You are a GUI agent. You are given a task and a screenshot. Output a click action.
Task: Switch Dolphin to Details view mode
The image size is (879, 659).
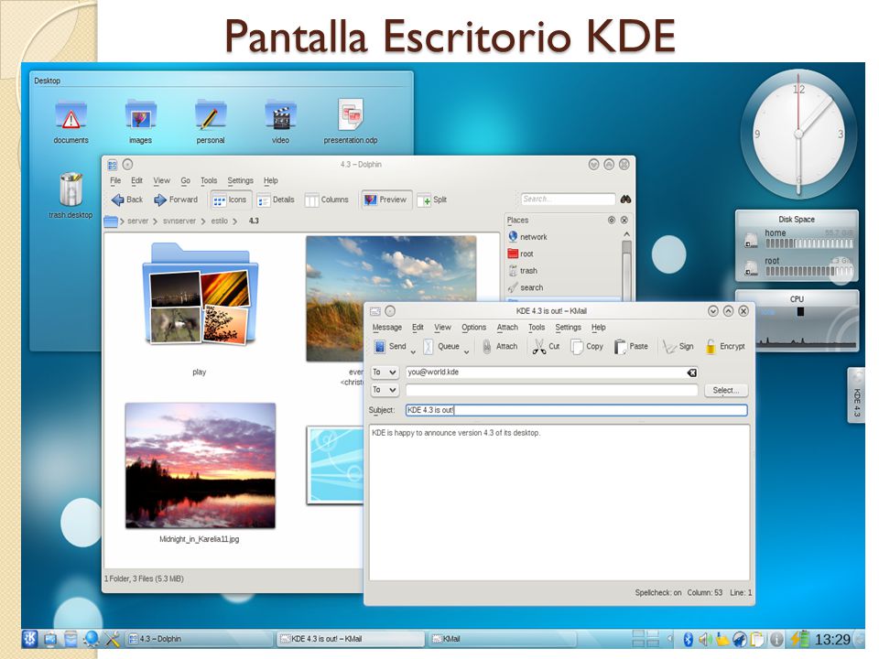(276, 200)
